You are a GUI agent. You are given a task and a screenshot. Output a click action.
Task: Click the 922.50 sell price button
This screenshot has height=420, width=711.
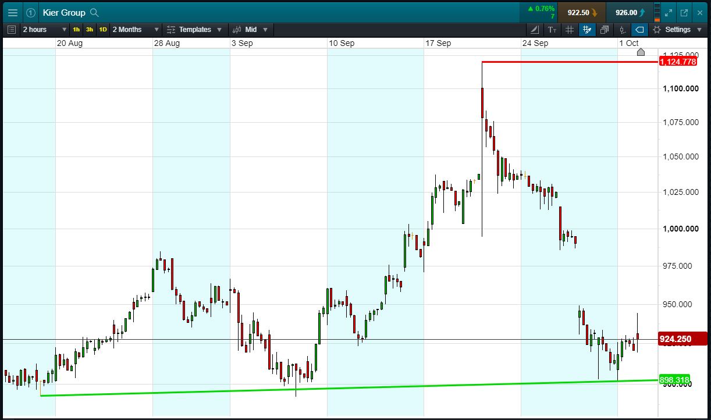[x=581, y=12]
